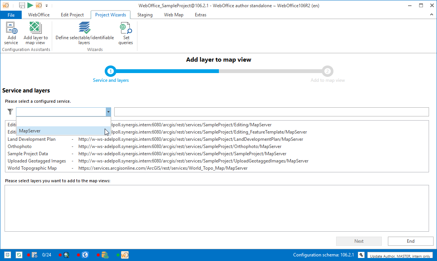437x261 pixels.
Task: Launch Define selectable/identifiable layers wizard
Action: click(x=85, y=33)
